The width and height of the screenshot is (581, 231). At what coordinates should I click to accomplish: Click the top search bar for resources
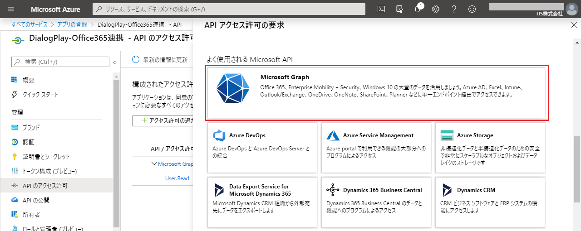(229, 9)
